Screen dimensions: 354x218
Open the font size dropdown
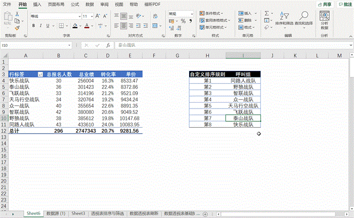(92, 16)
